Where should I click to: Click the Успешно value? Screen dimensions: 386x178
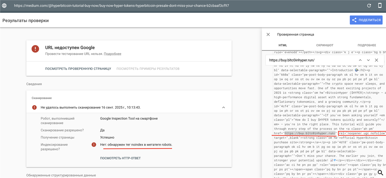point(107,138)
